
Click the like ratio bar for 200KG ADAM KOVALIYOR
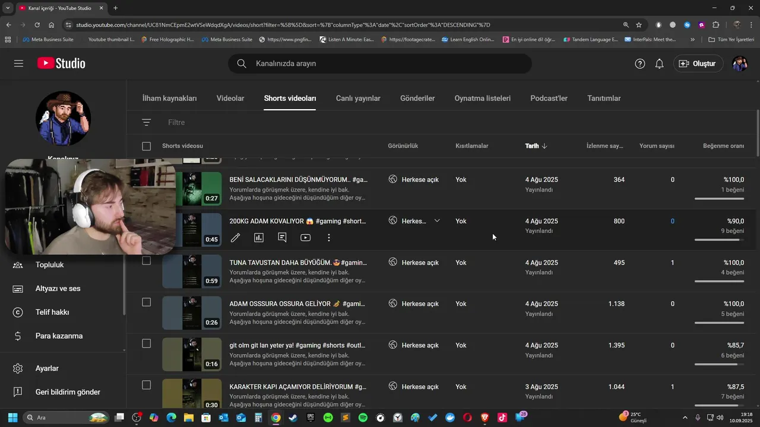719,240
